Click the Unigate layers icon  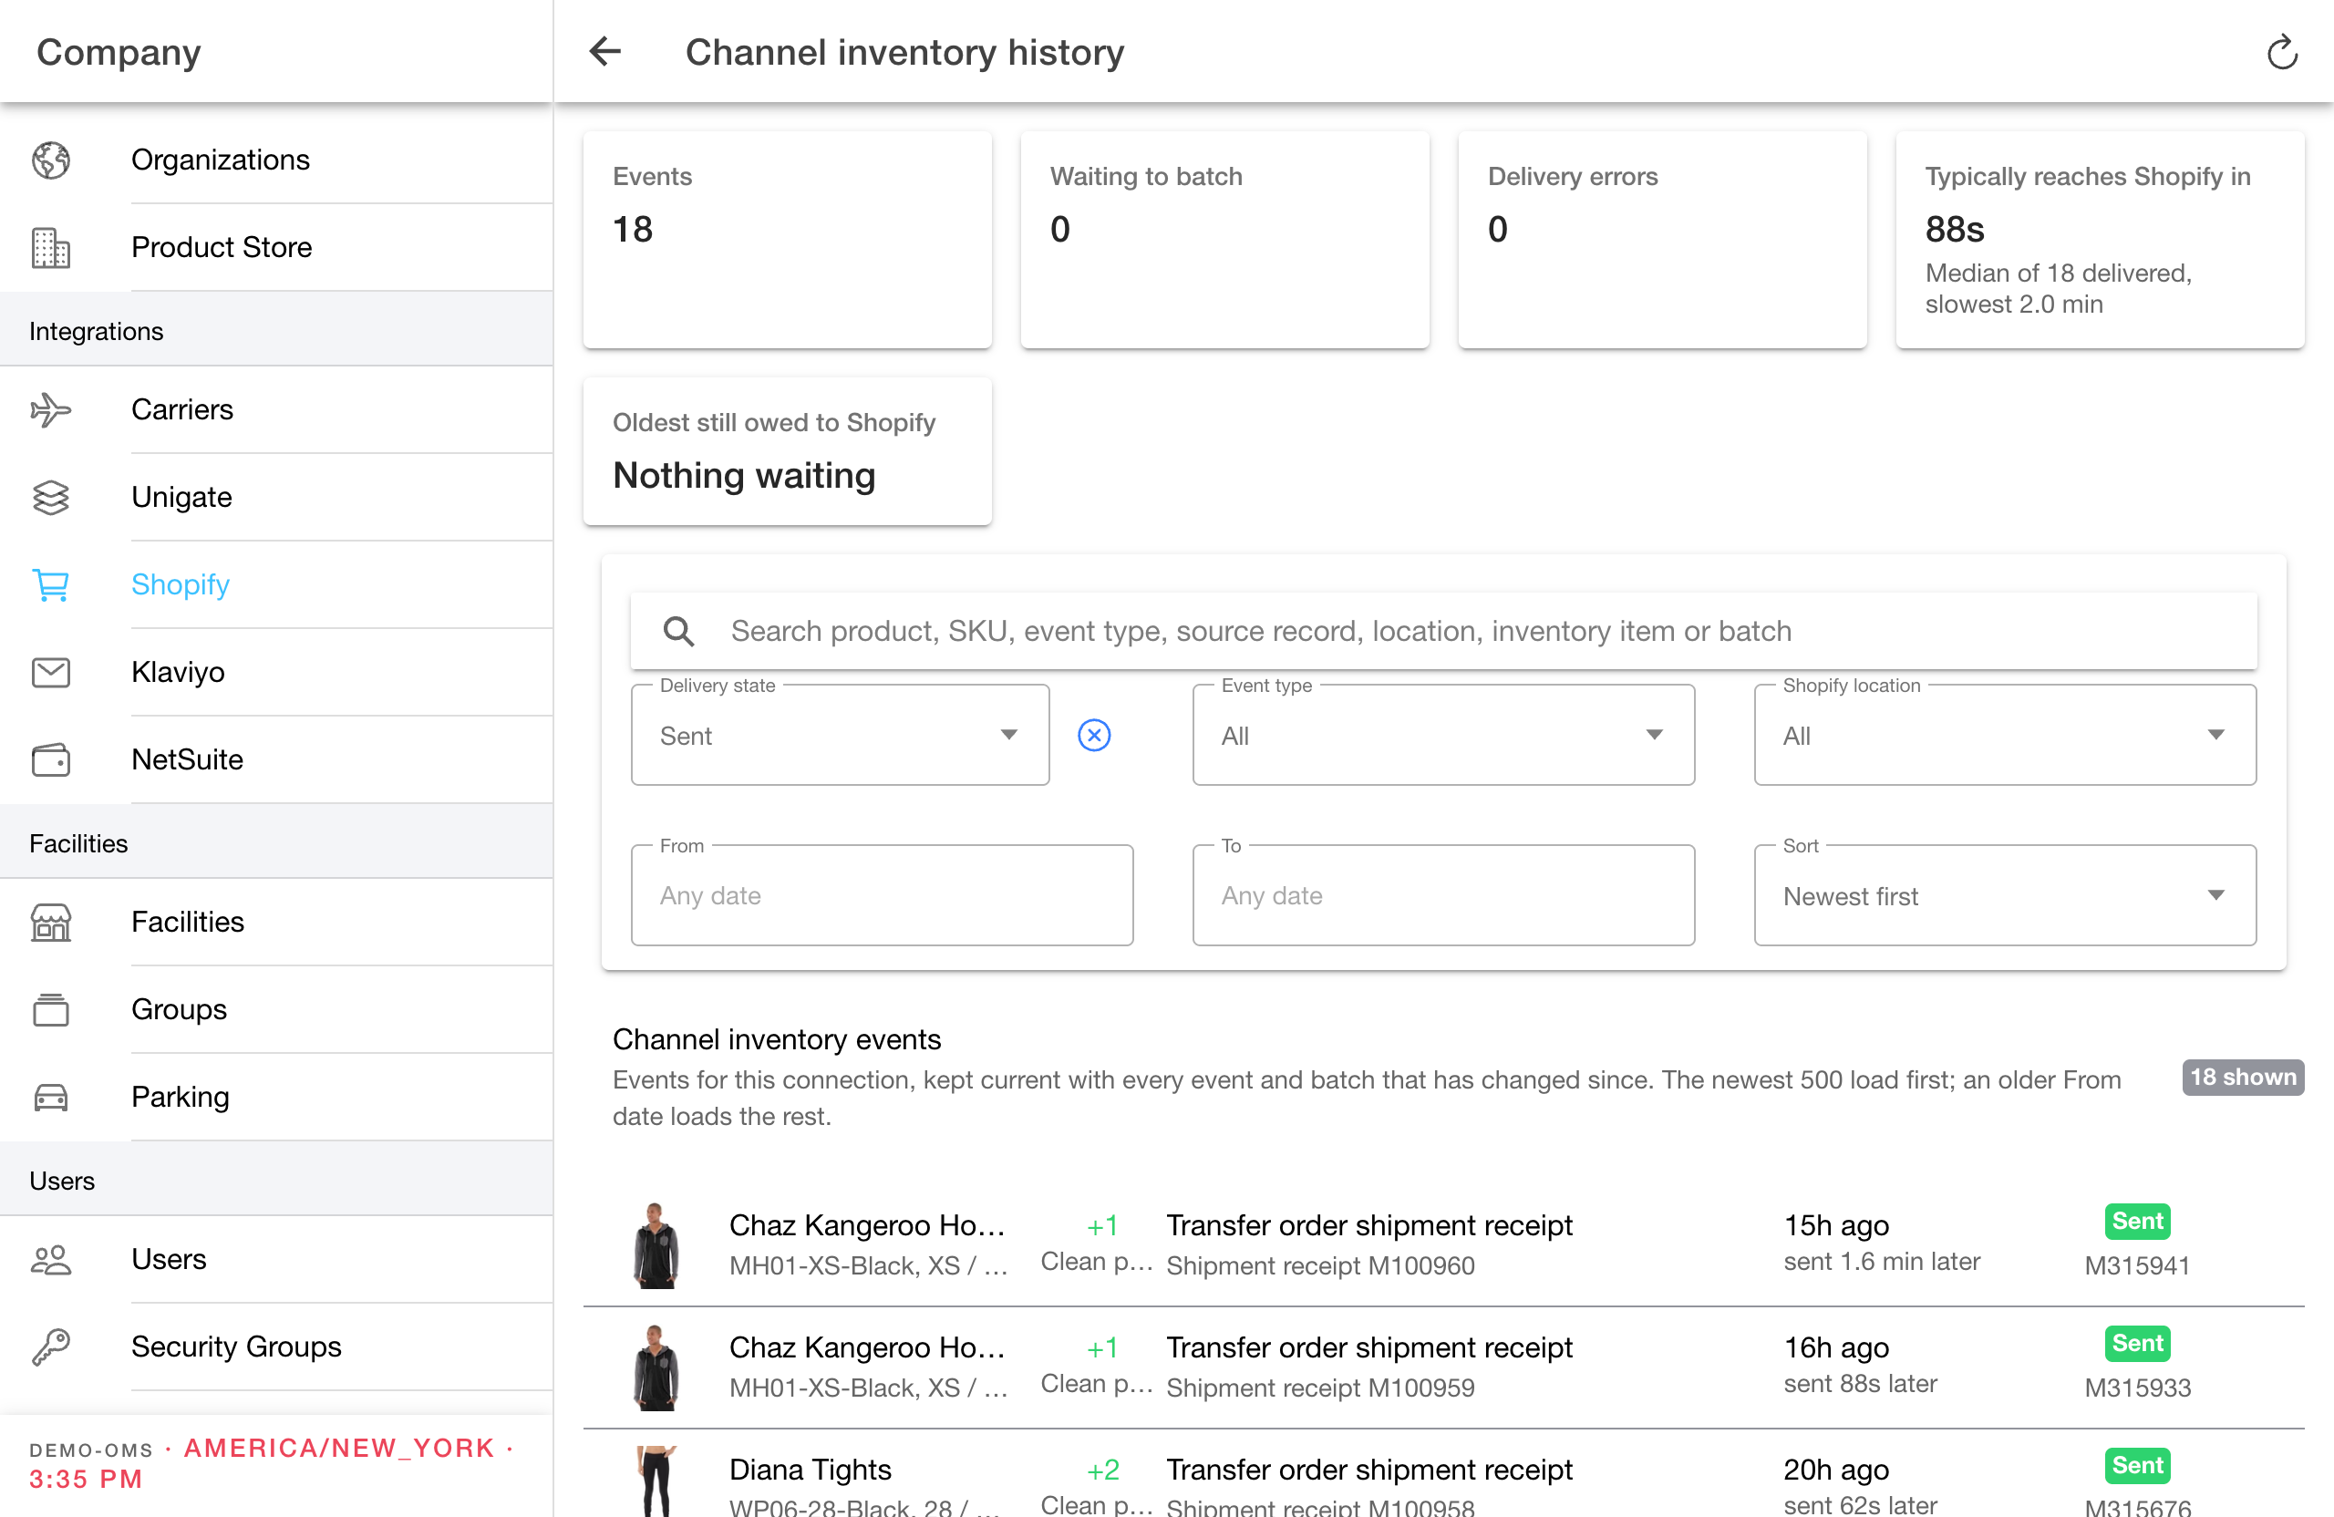click(x=51, y=497)
